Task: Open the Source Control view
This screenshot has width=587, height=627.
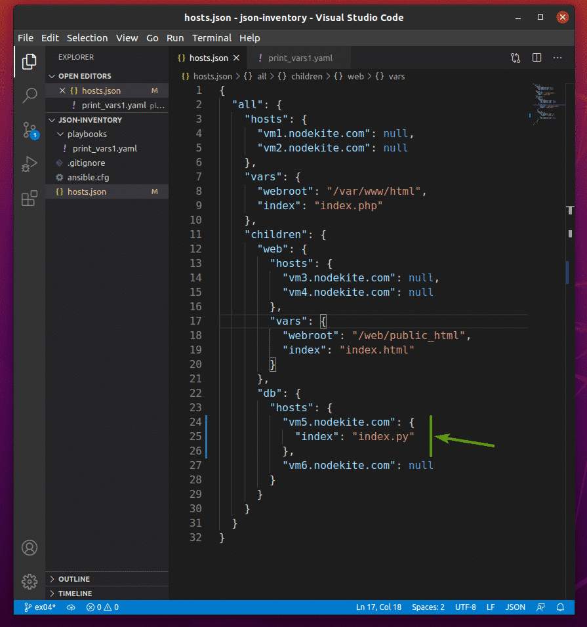Action: click(x=29, y=130)
